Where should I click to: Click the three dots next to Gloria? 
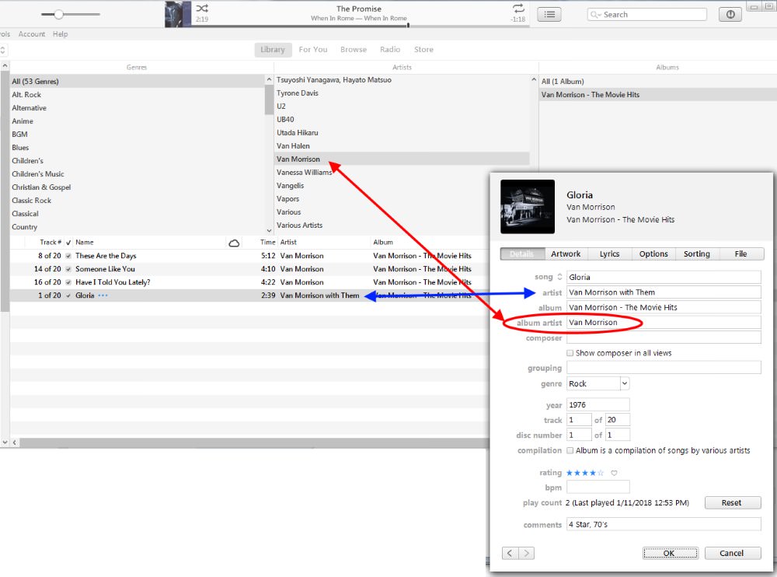103,295
